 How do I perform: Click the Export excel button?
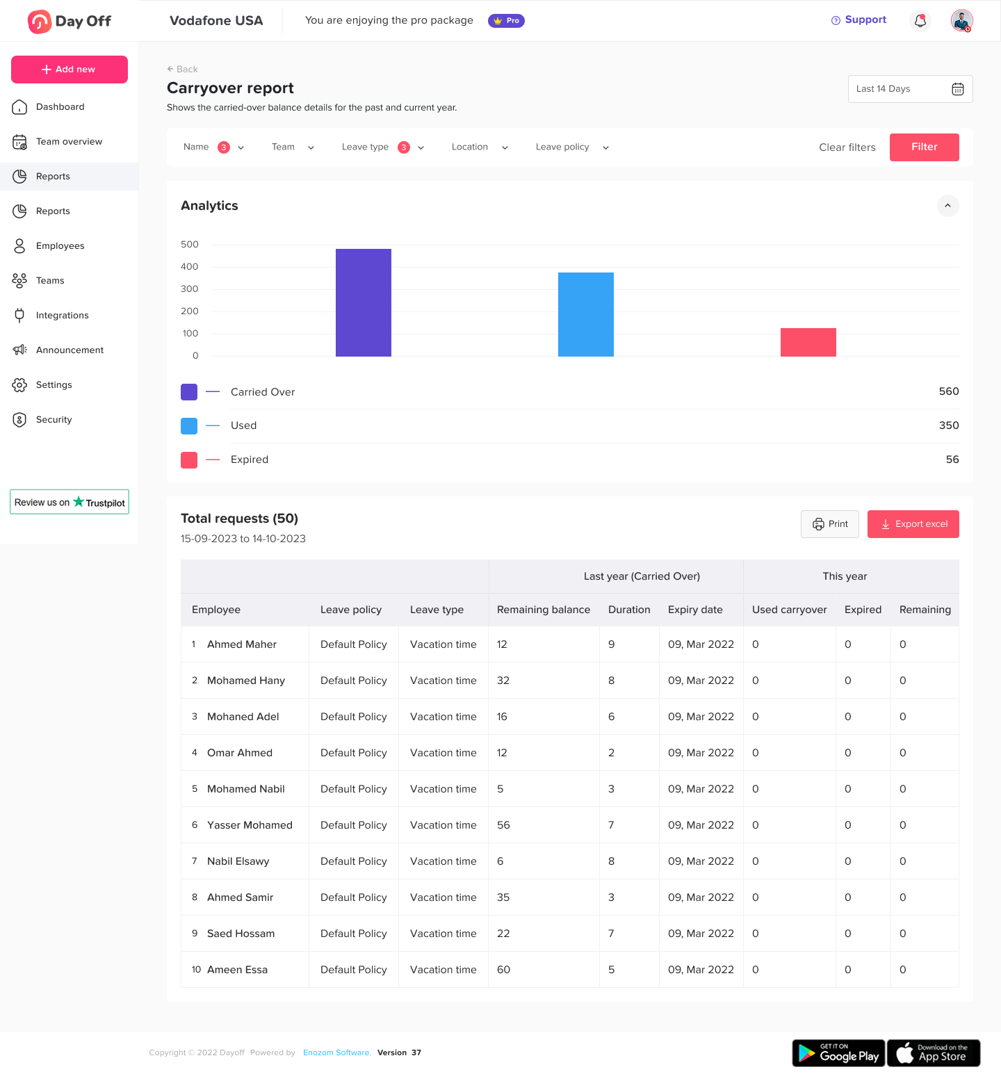[x=913, y=524]
